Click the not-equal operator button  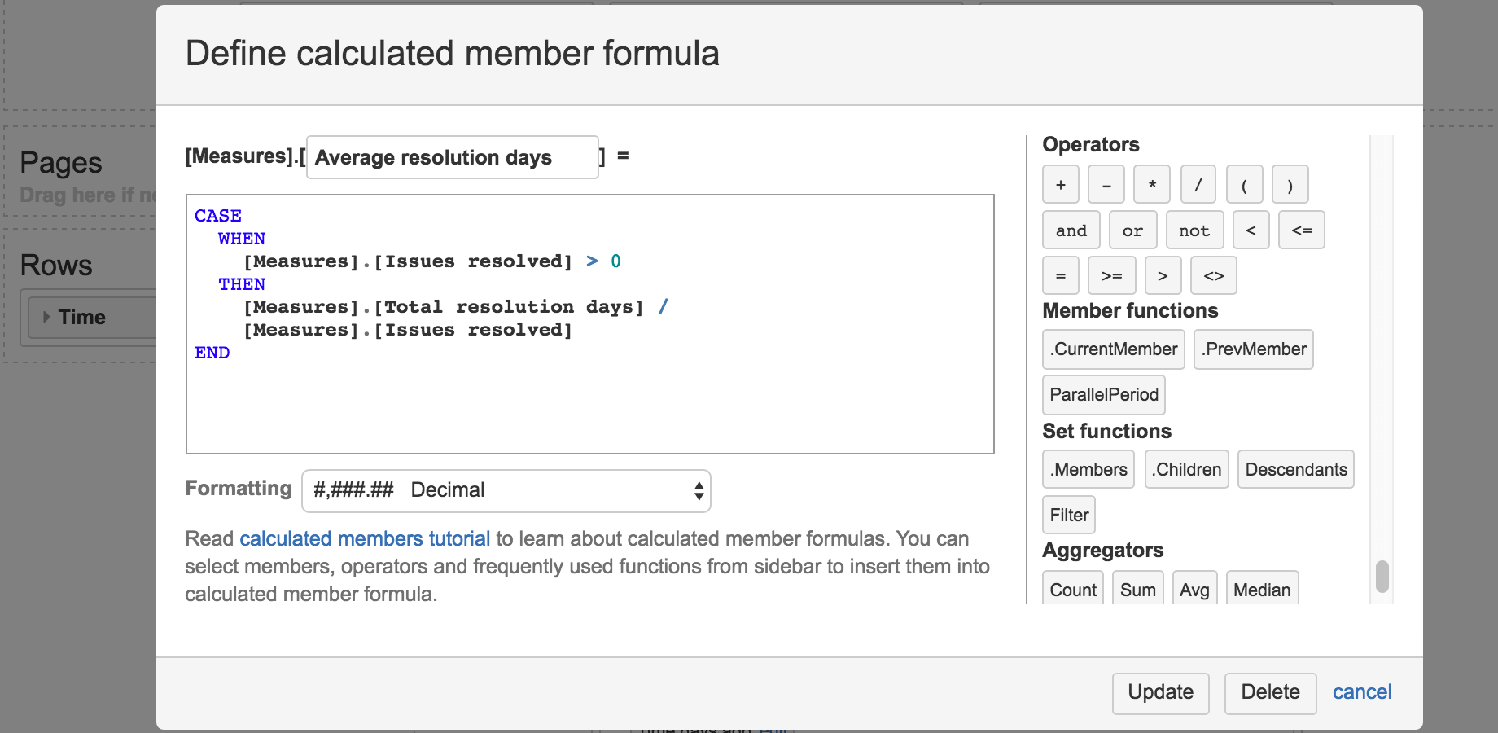coord(1213,276)
